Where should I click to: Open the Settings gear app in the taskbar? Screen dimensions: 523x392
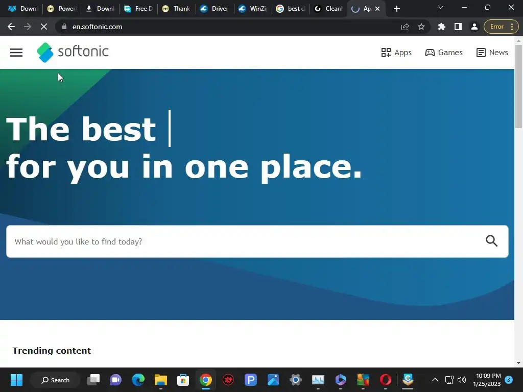coord(296,380)
